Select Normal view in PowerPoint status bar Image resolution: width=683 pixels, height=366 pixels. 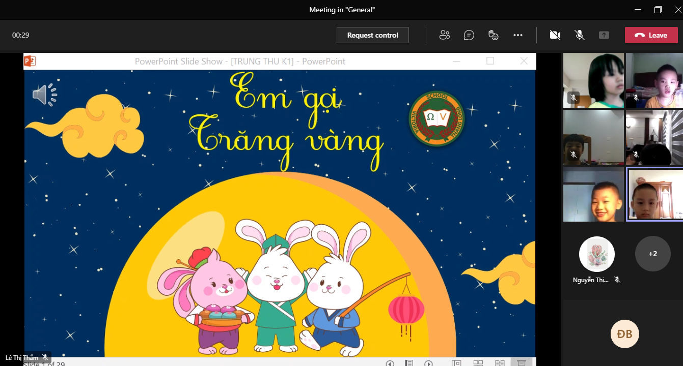click(456, 363)
